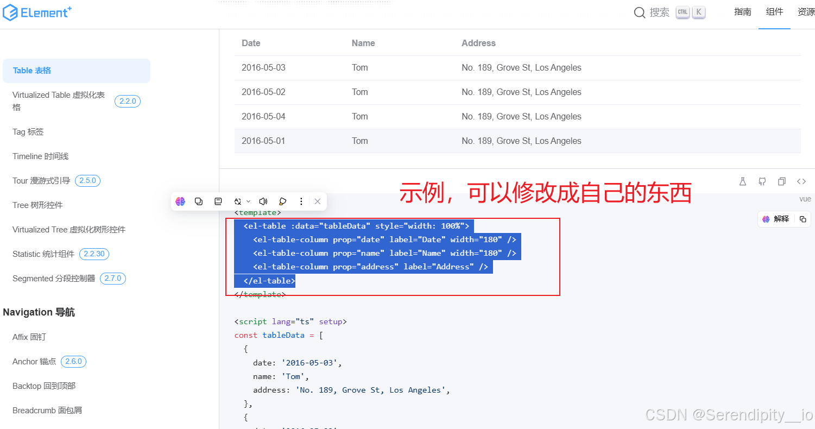The image size is (815, 429).
Task: Click table cell 2016-05-01
Action: coord(263,141)
